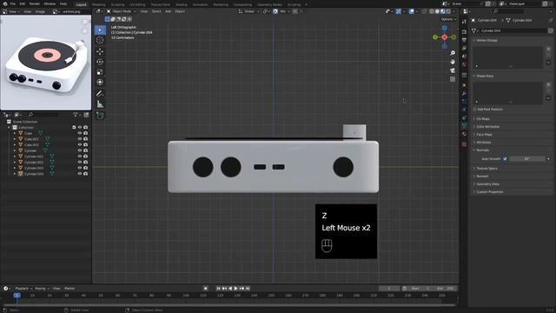Jump to the timeline start frame

tap(218, 289)
